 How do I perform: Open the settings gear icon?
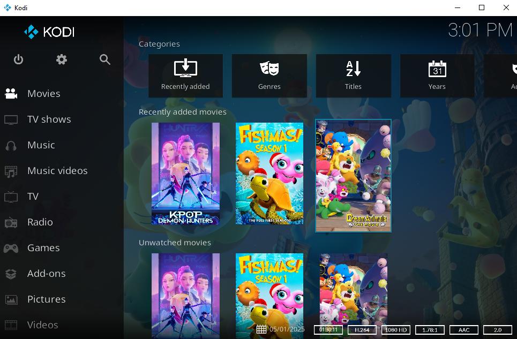[x=61, y=59]
